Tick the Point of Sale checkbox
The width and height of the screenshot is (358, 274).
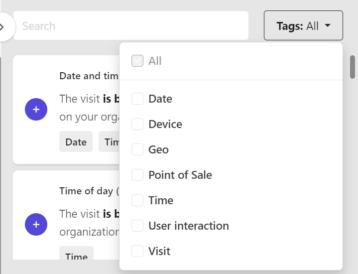[x=137, y=175]
